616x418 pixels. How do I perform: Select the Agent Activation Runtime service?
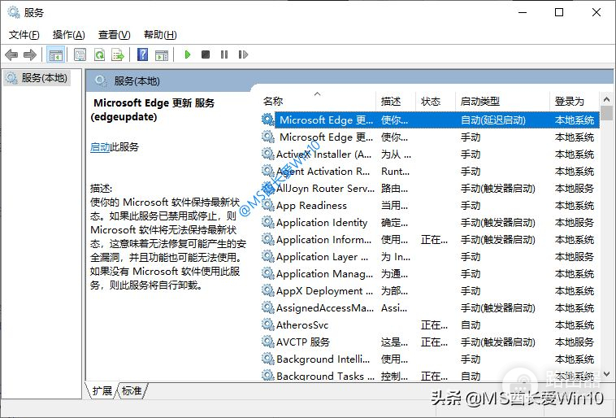[x=430, y=172]
